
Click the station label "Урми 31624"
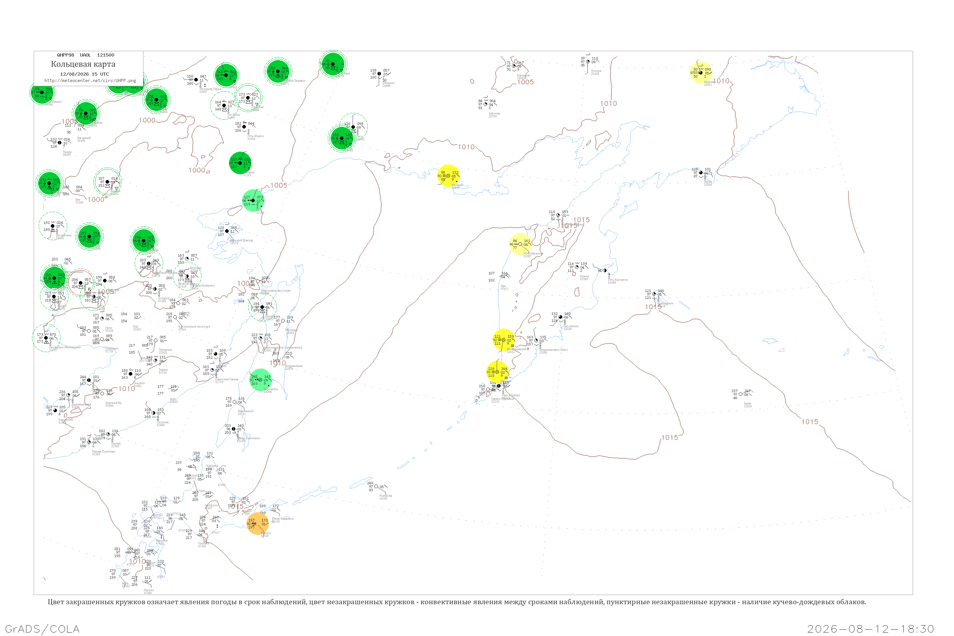pos(109,329)
